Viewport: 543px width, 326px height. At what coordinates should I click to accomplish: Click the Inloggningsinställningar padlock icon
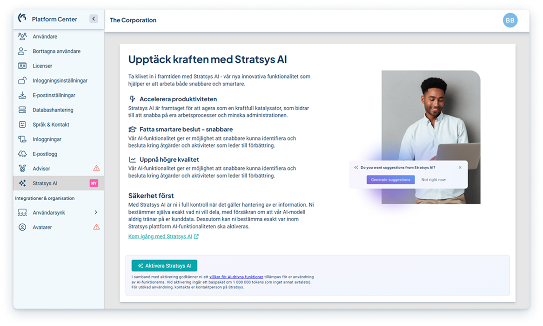[22, 81]
